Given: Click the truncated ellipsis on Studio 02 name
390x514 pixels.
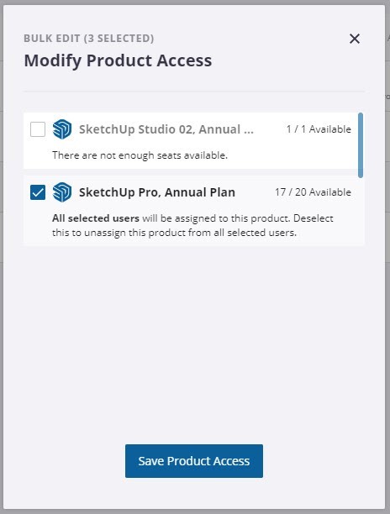Looking at the screenshot, I should click(248, 130).
